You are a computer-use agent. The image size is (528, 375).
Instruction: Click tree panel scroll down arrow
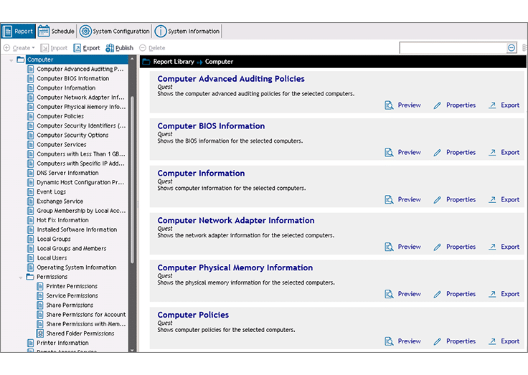click(132, 350)
